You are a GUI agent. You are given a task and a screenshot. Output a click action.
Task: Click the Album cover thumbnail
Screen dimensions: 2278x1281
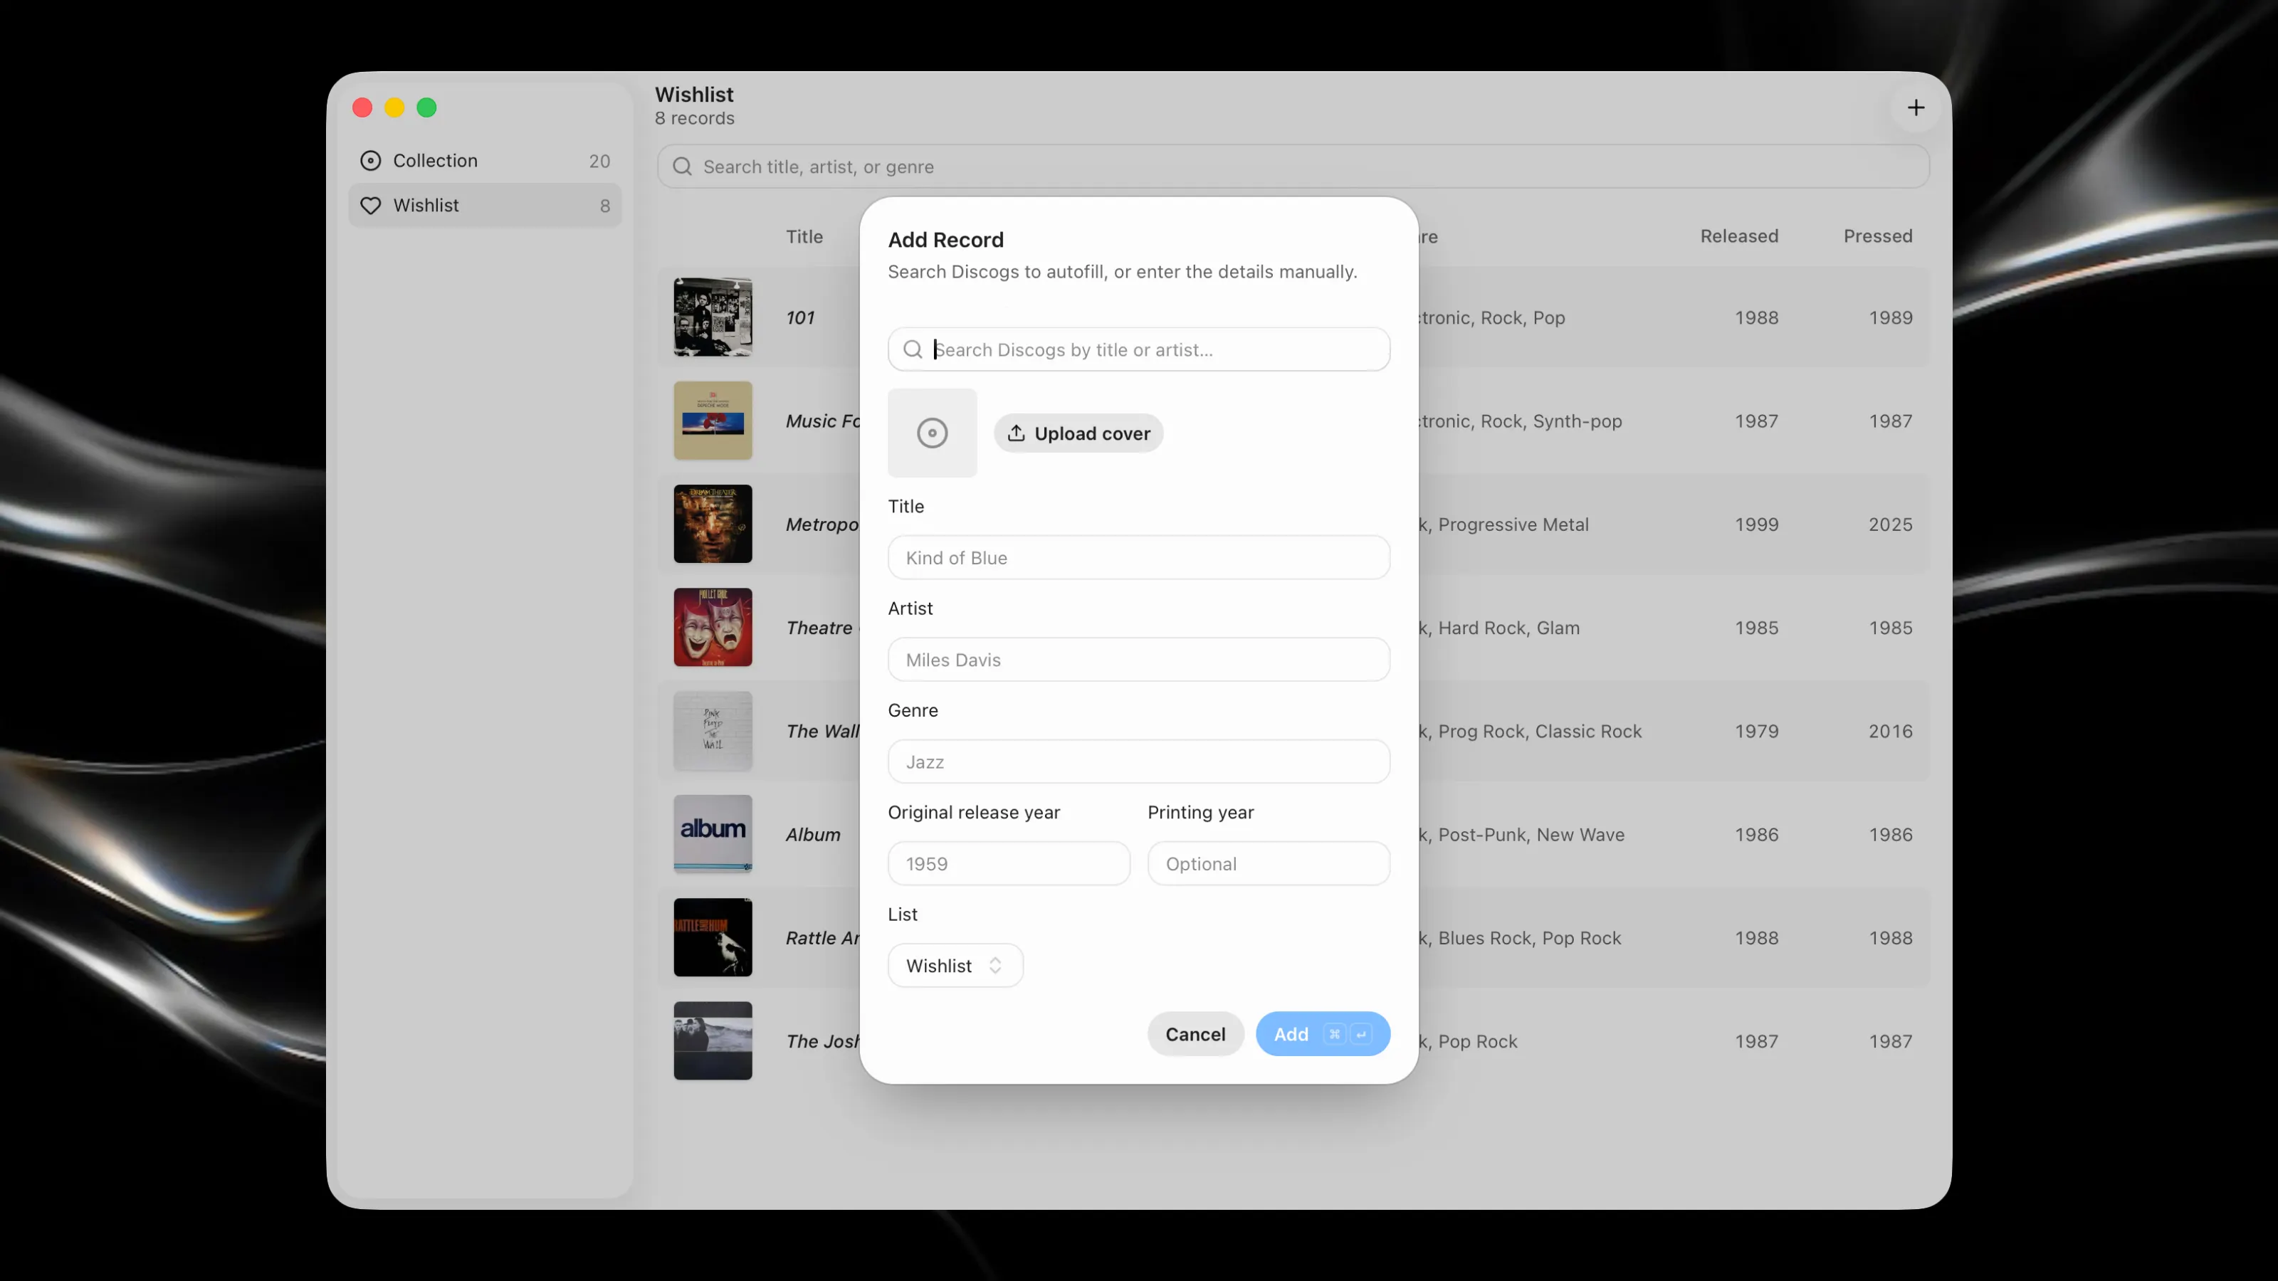pos(713,835)
